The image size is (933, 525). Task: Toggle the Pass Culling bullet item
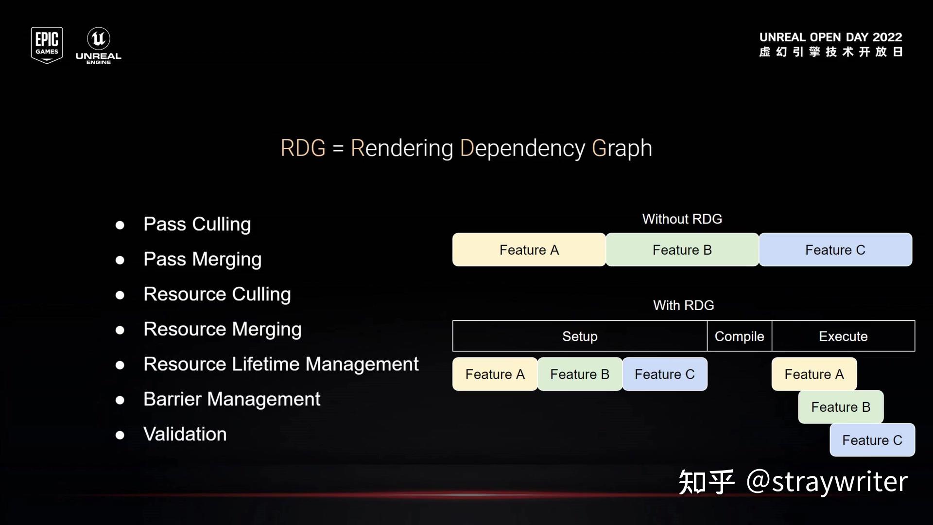pos(196,224)
